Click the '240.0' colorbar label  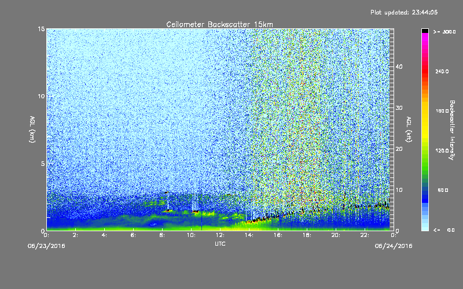pyautogui.click(x=442, y=72)
